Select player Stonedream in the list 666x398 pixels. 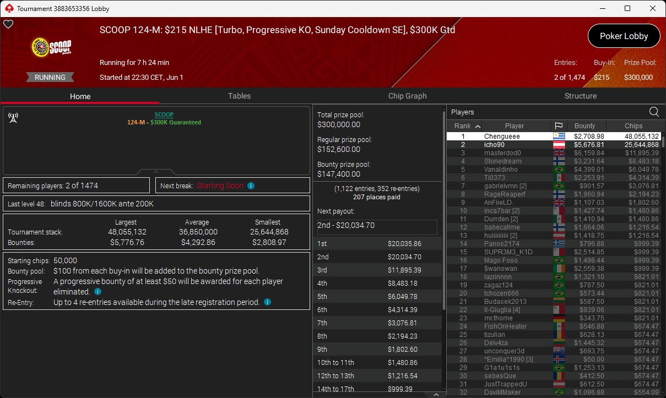tap(554, 161)
